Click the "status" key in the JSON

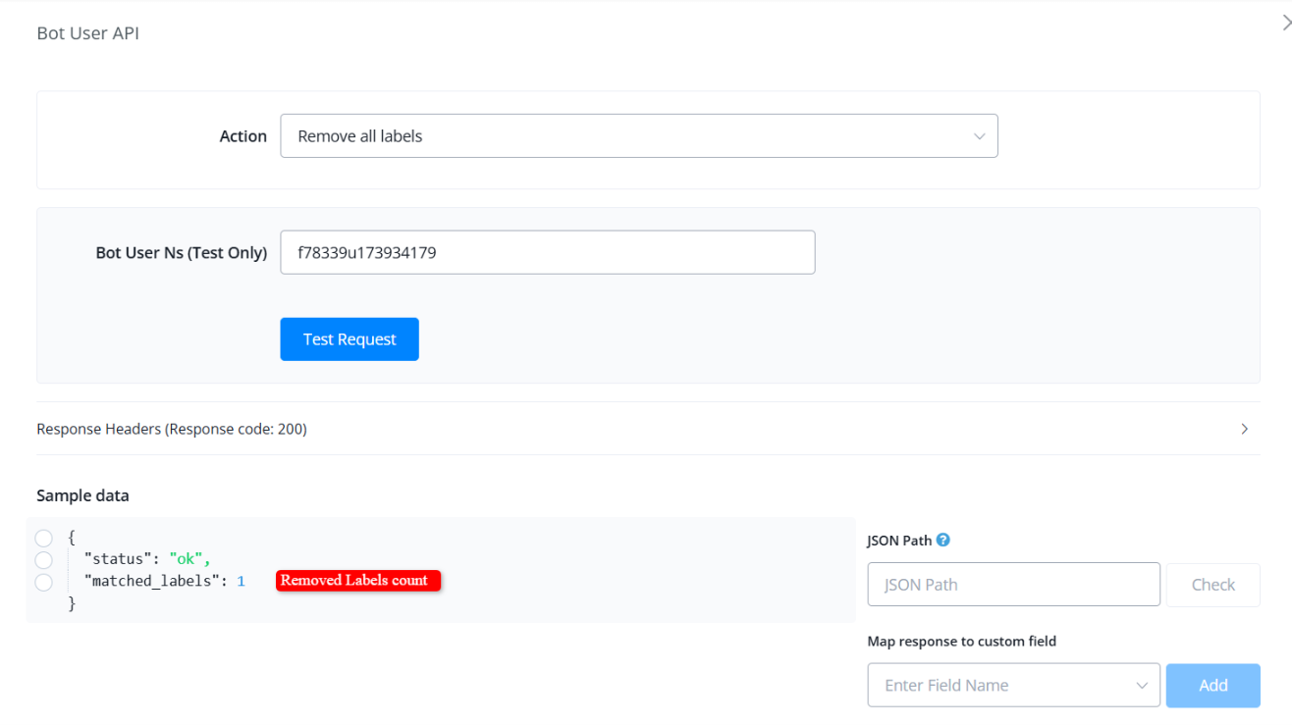point(118,559)
